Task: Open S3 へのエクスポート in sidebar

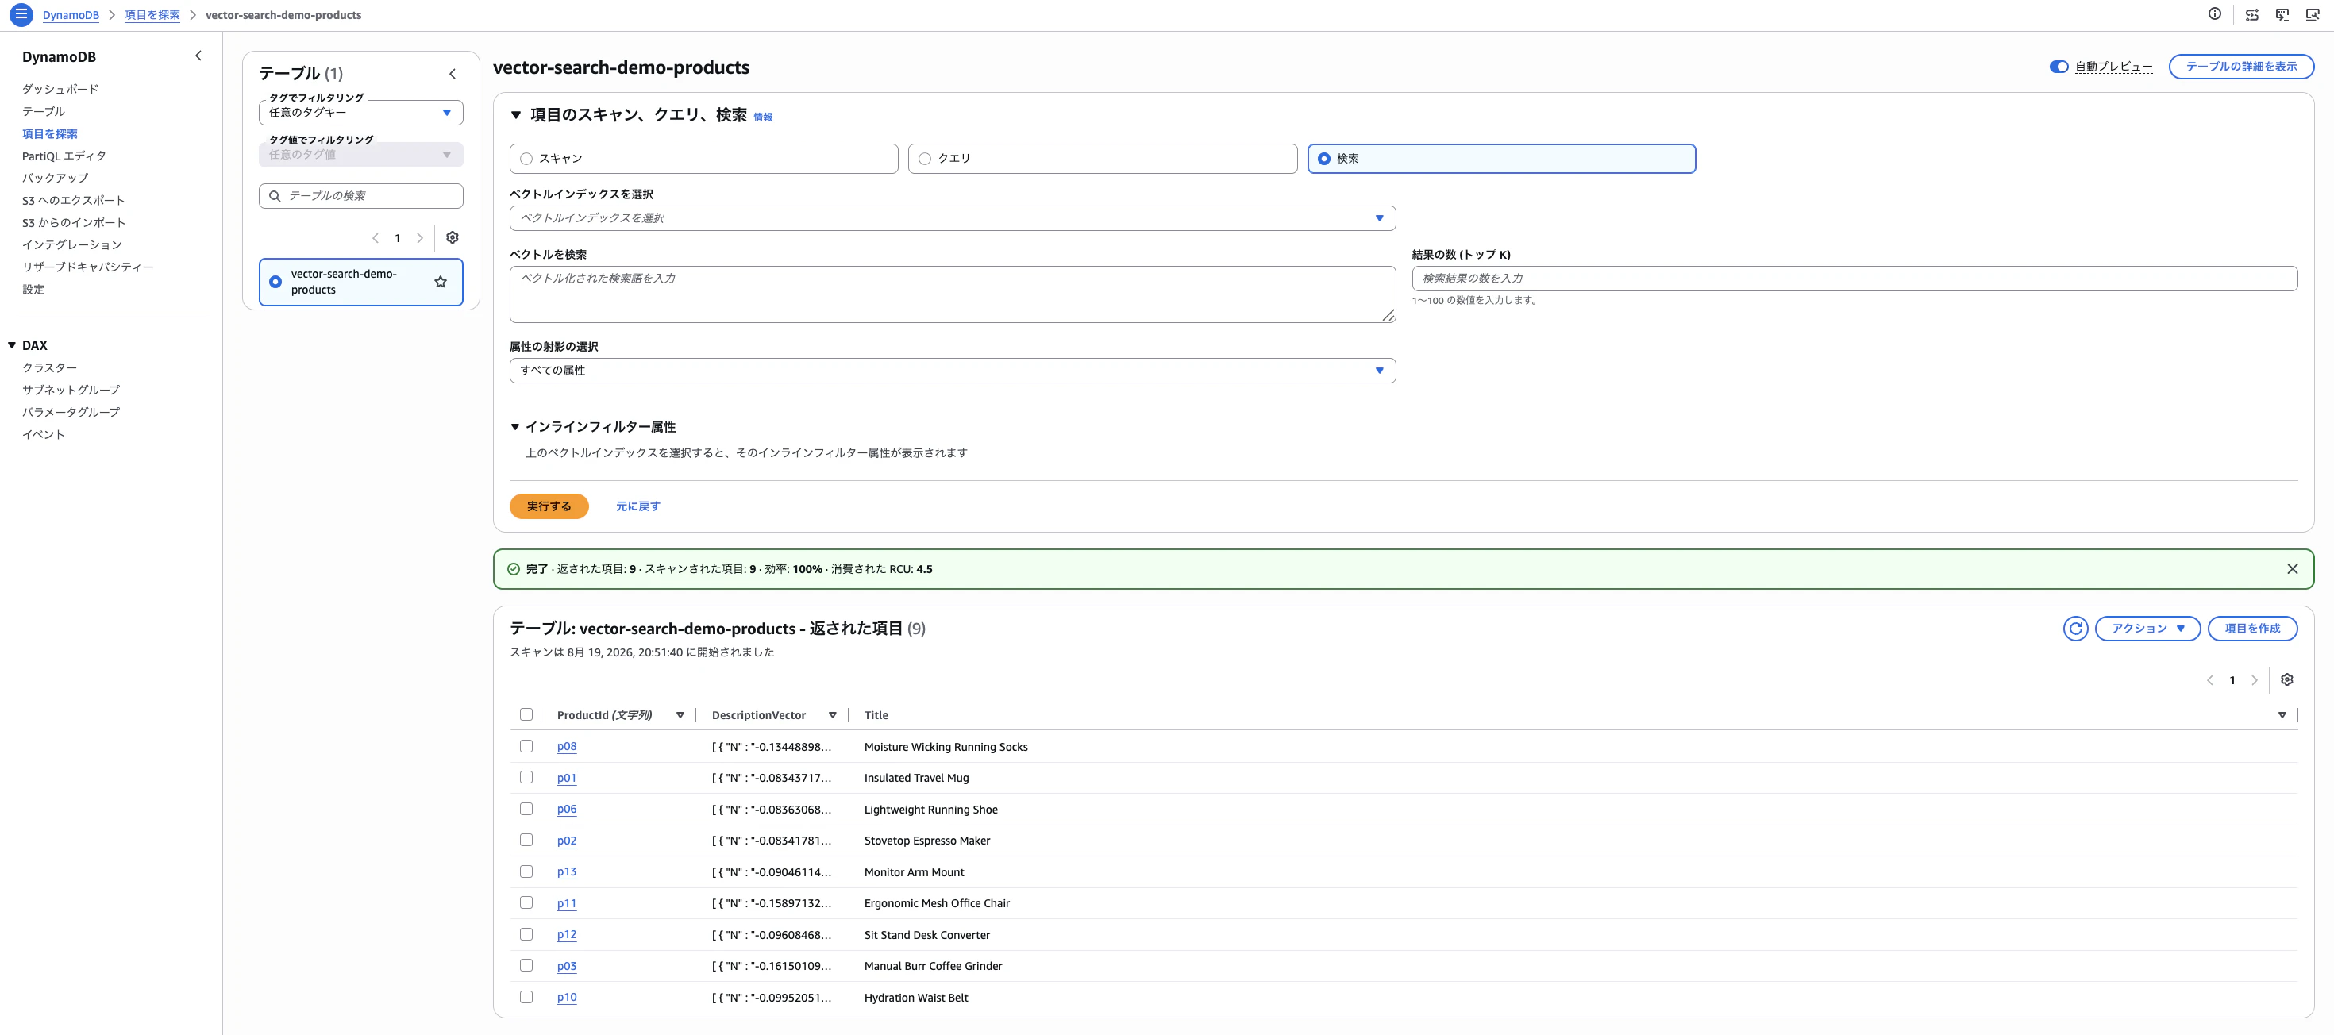Action: 73,200
